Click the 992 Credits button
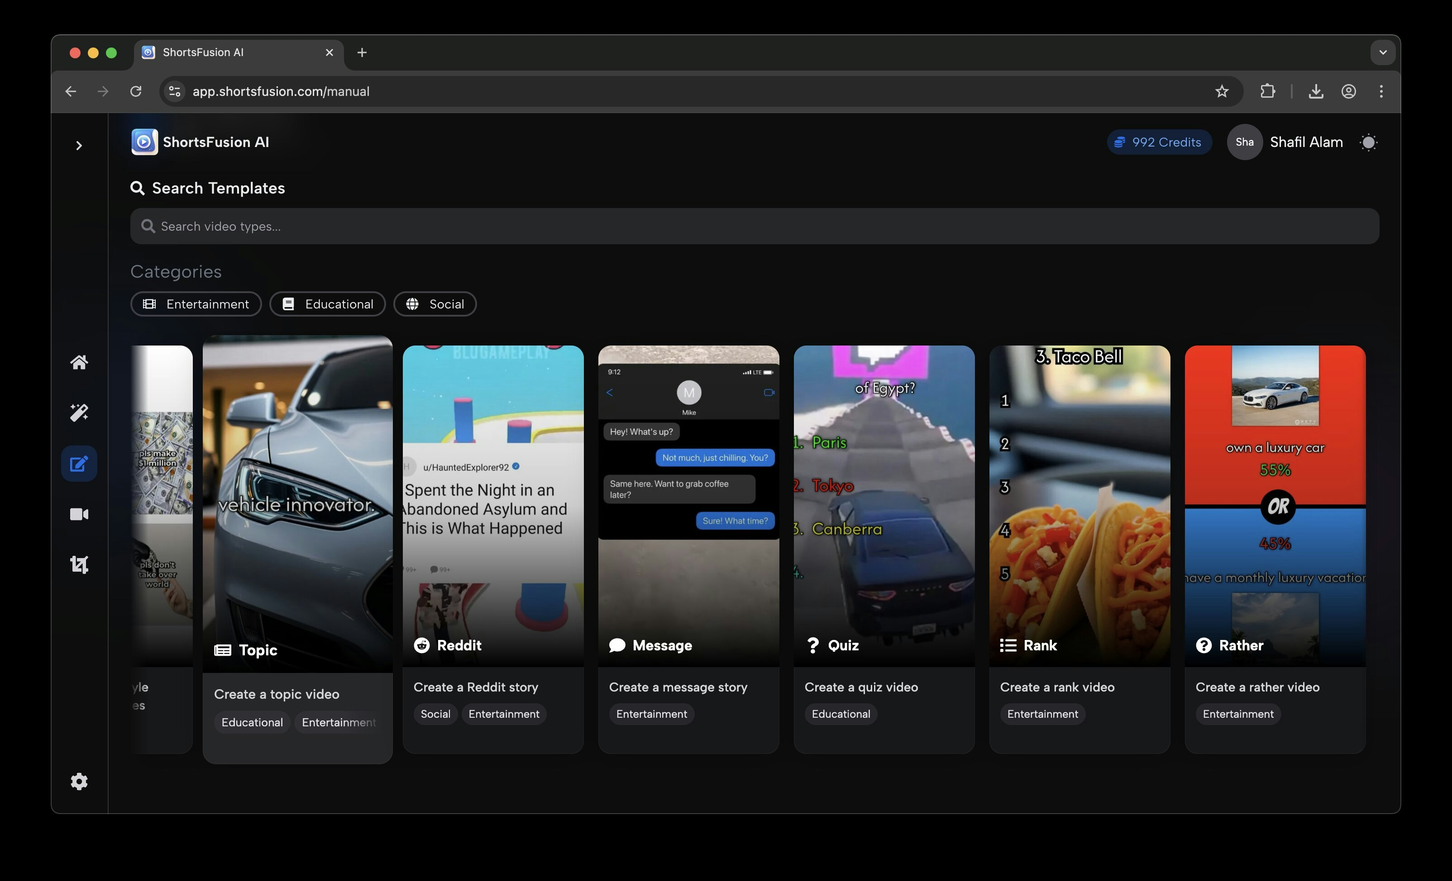This screenshot has height=881, width=1452. tap(1159, 142)
